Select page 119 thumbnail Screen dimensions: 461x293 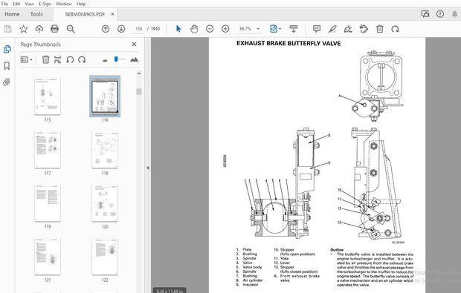pyautogui.click(x=48, y=203)
